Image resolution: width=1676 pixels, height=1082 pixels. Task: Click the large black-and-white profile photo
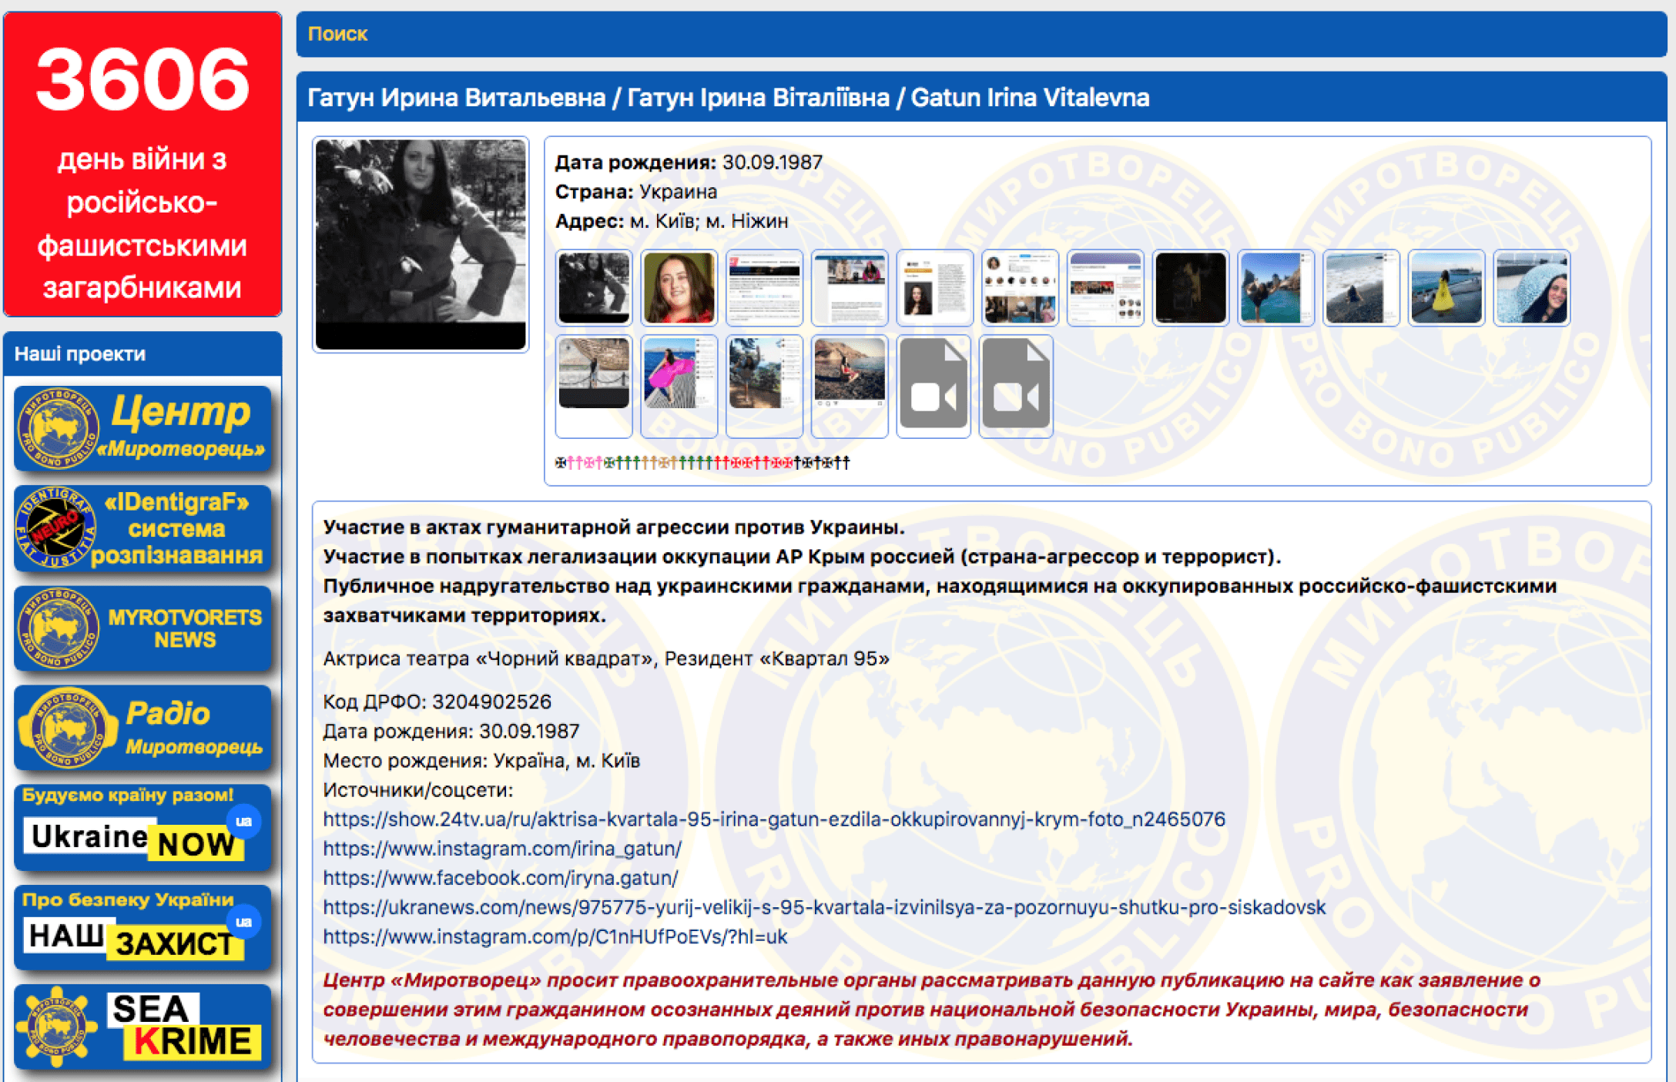(x=421, y=244)
